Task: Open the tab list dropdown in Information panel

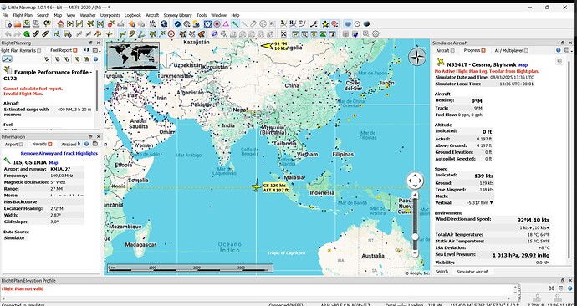Action: click(96, 144)
